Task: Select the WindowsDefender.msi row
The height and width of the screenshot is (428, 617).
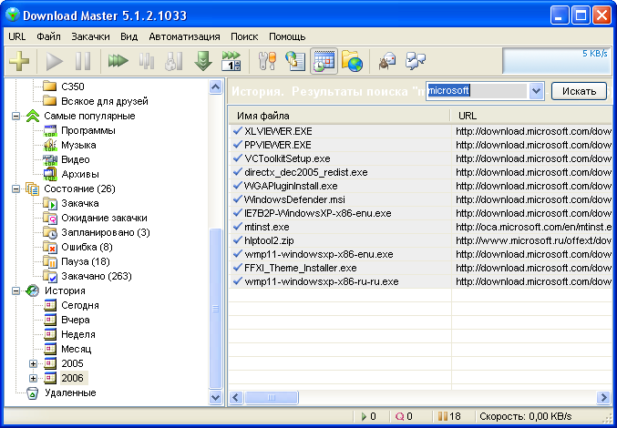Action: click(x=421, y=199)
